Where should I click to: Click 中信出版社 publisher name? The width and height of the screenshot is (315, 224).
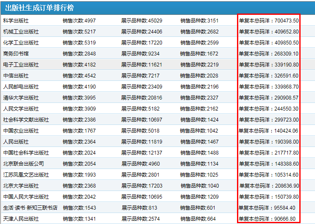coord(16,76)
